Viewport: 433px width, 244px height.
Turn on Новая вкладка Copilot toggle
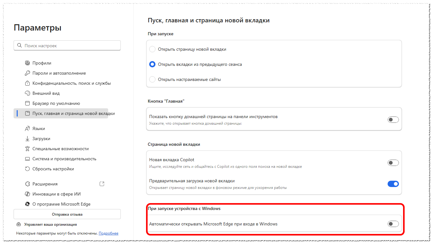[393, 163]
